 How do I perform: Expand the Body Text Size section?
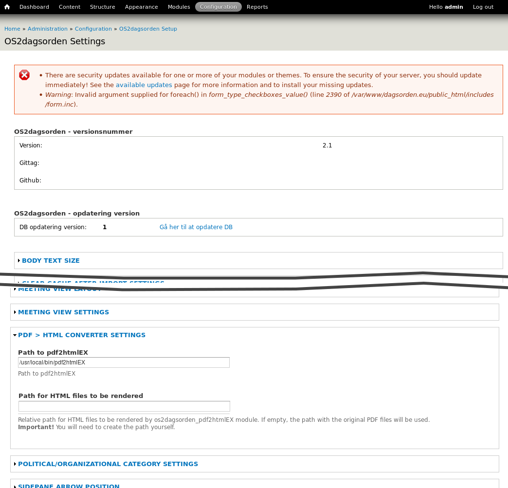[51, 260]
